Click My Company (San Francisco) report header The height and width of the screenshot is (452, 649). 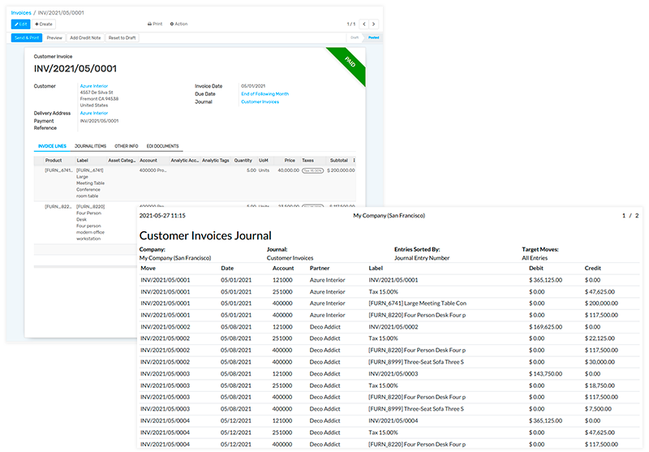389,216
